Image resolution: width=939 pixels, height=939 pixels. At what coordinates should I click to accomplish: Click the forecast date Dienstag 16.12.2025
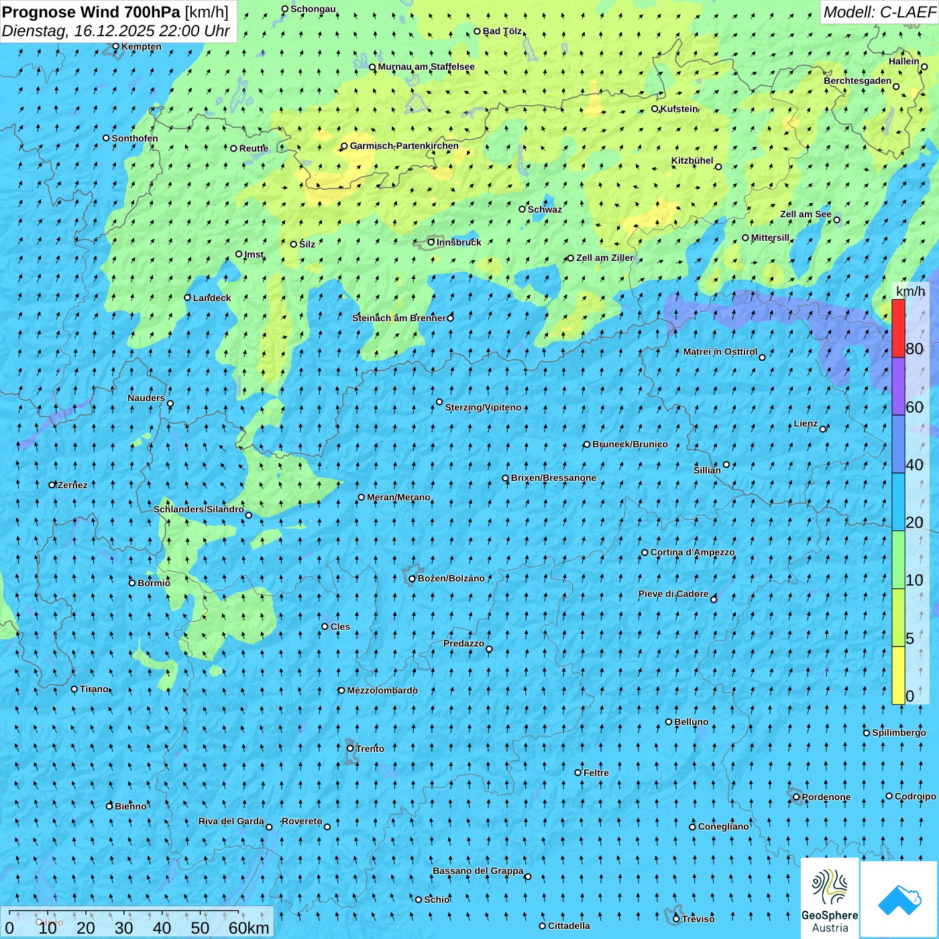click(x=115, y=31)
